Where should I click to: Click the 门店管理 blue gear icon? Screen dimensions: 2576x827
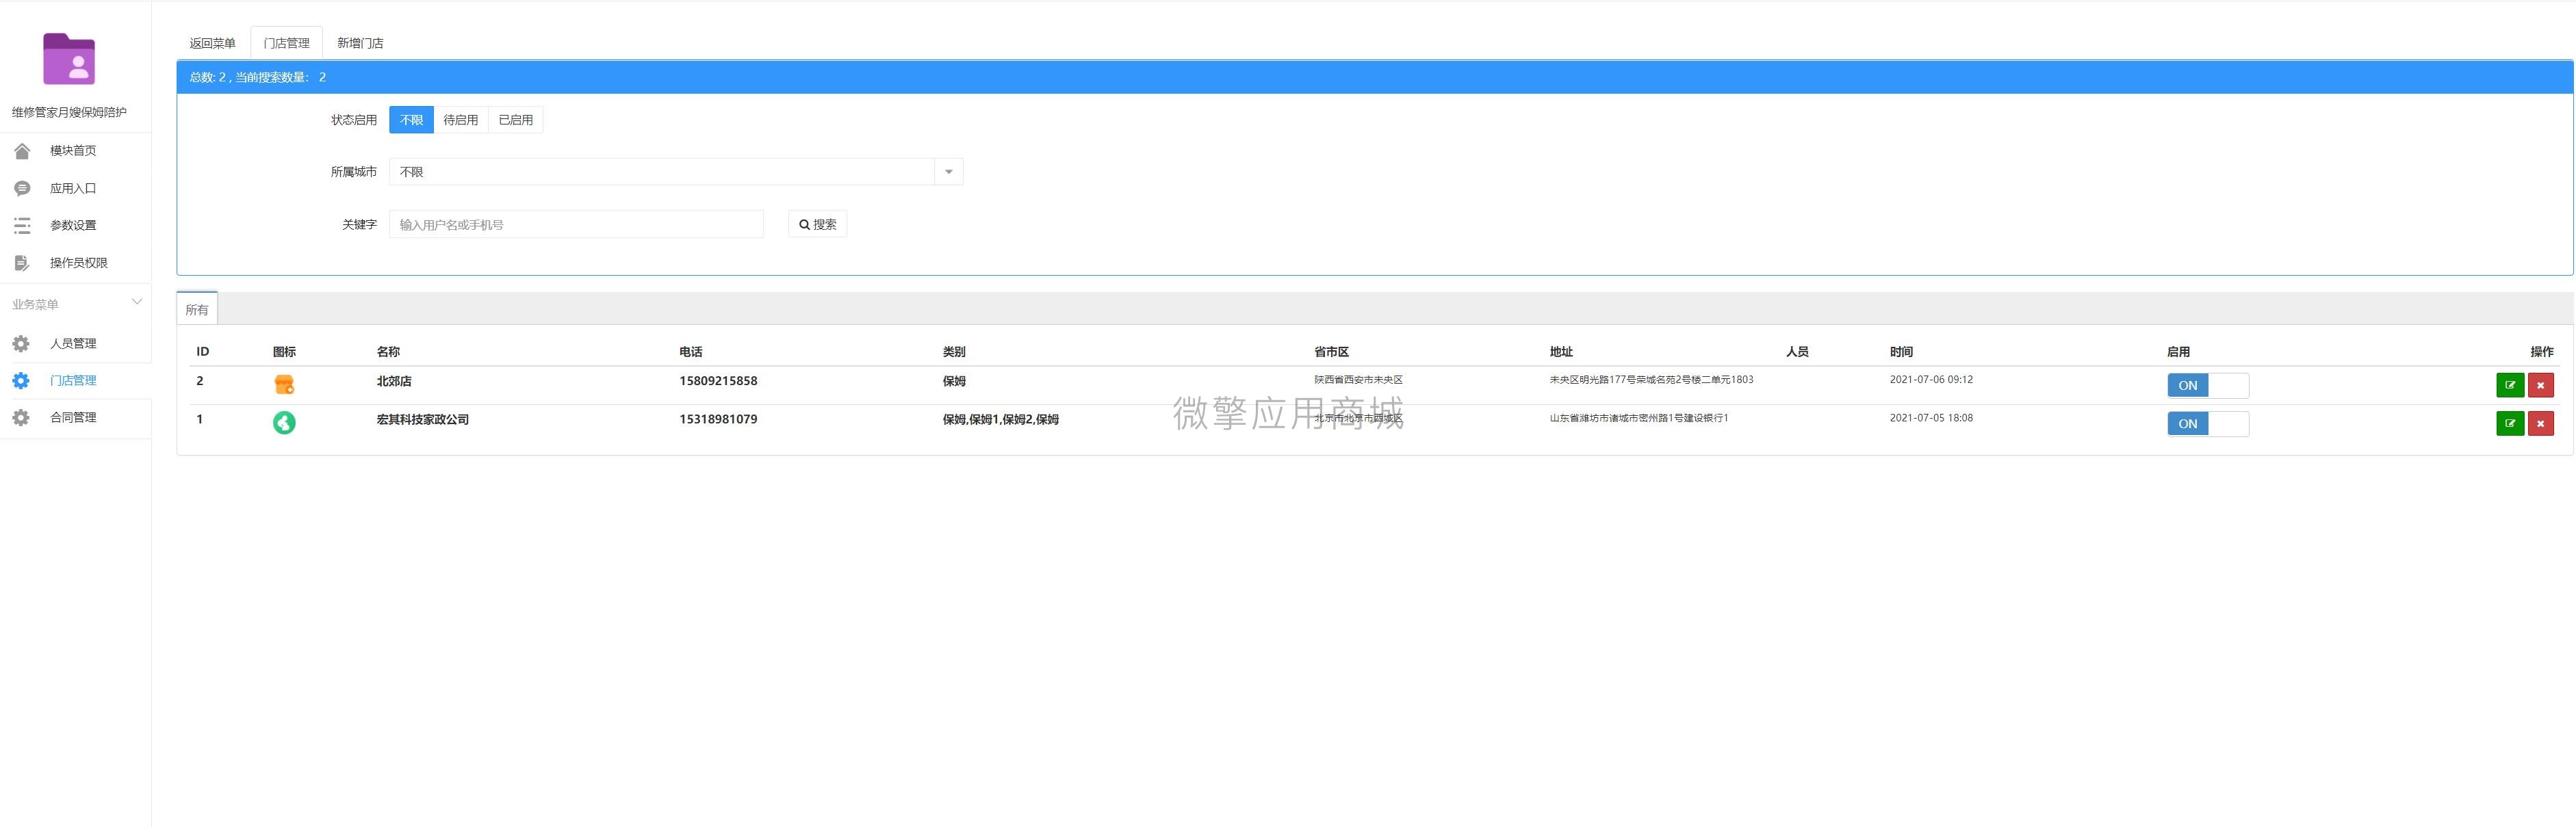coord(21,380)
